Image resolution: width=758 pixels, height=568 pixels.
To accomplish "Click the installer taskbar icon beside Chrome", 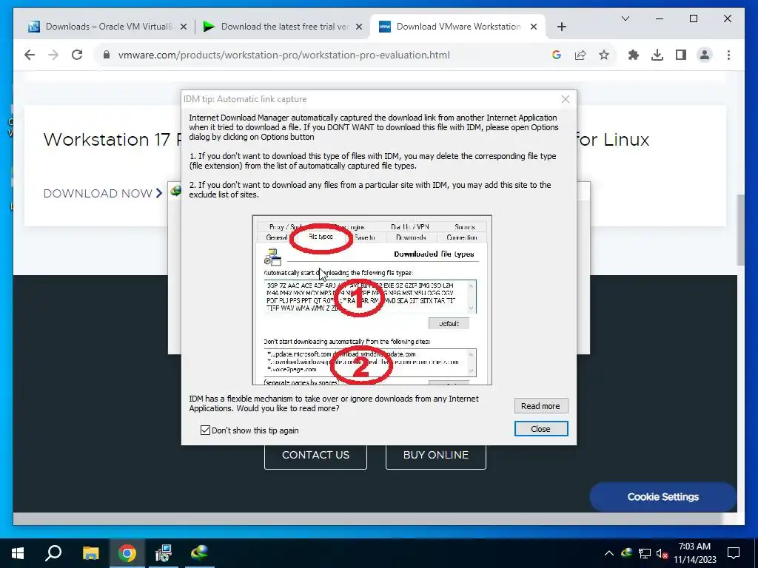I will pyautogui.click(x=164, y=553).
